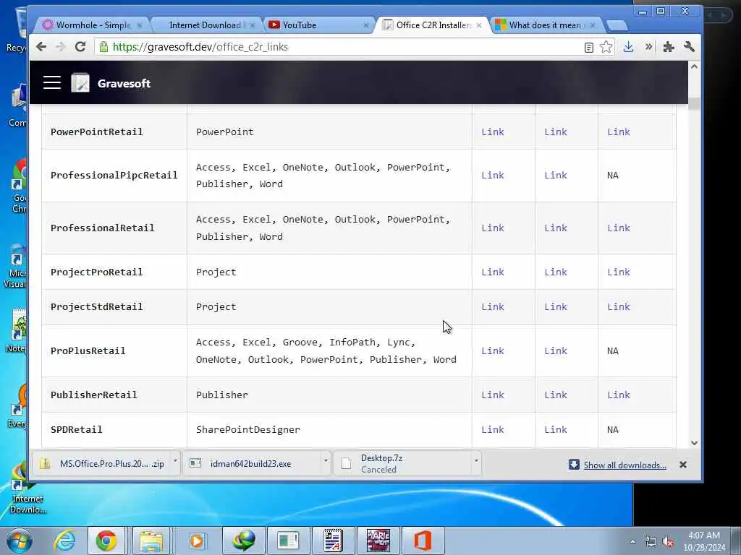
Task: Open second Link in SPDRetail row
Action: tap(555, 430)
